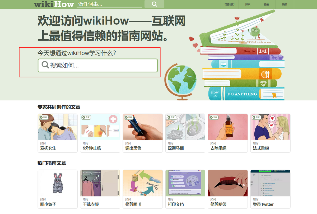Open 去除果蝇 article thumbnail

coord(228,127)
